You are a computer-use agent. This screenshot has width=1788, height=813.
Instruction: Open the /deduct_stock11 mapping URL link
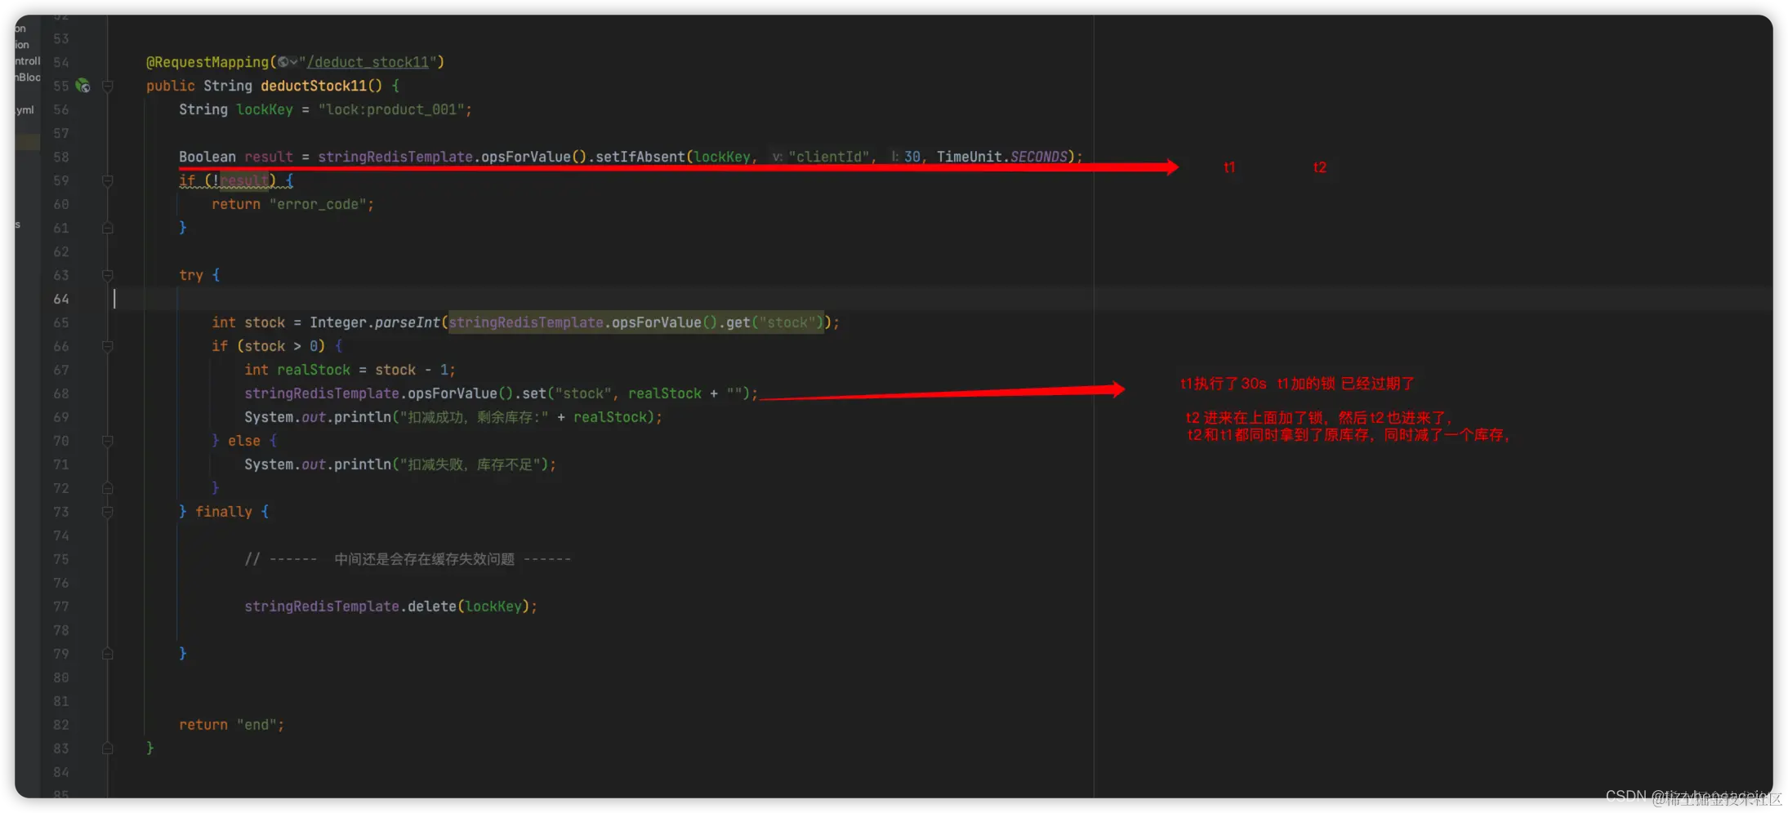point(368,62)
